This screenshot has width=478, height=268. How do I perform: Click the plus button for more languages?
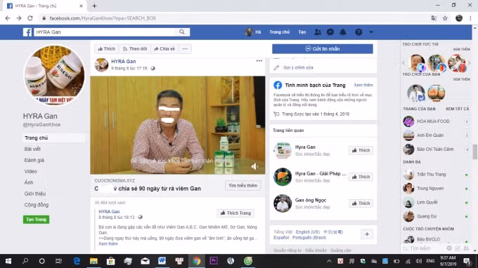coord(367,234)
